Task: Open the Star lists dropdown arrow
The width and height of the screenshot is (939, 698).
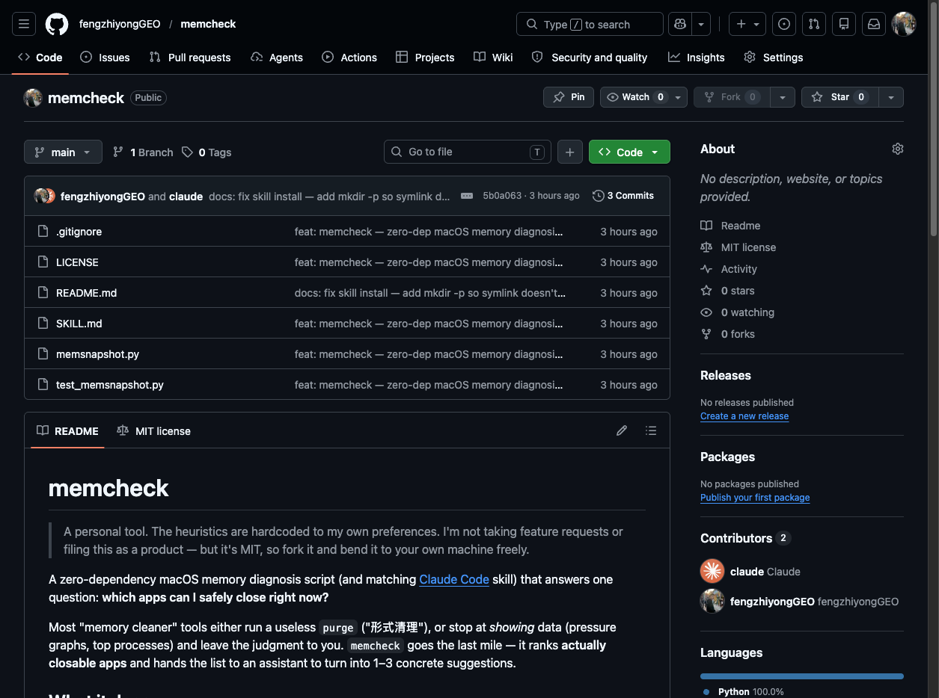Action: (x=890, y=97)
